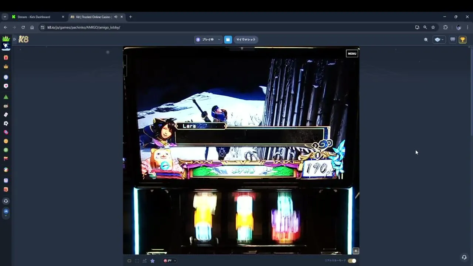This screenshot has height=266, width=473.
Task: Open the game statistics chart icon
Action: click(x=144, y=261)
